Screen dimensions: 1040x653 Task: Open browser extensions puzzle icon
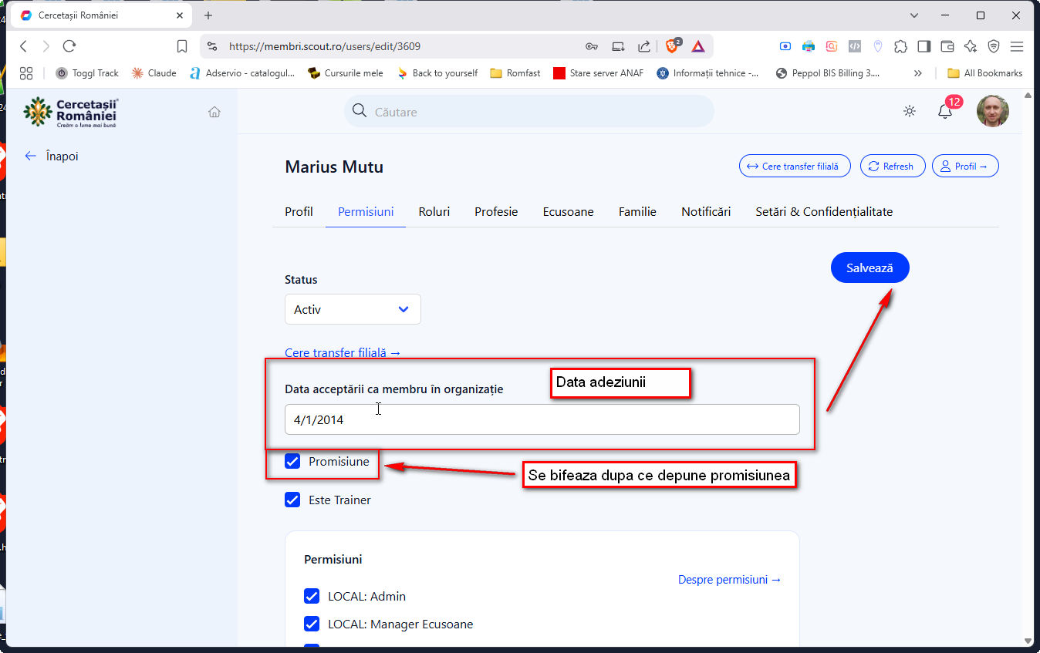point(900,46)
